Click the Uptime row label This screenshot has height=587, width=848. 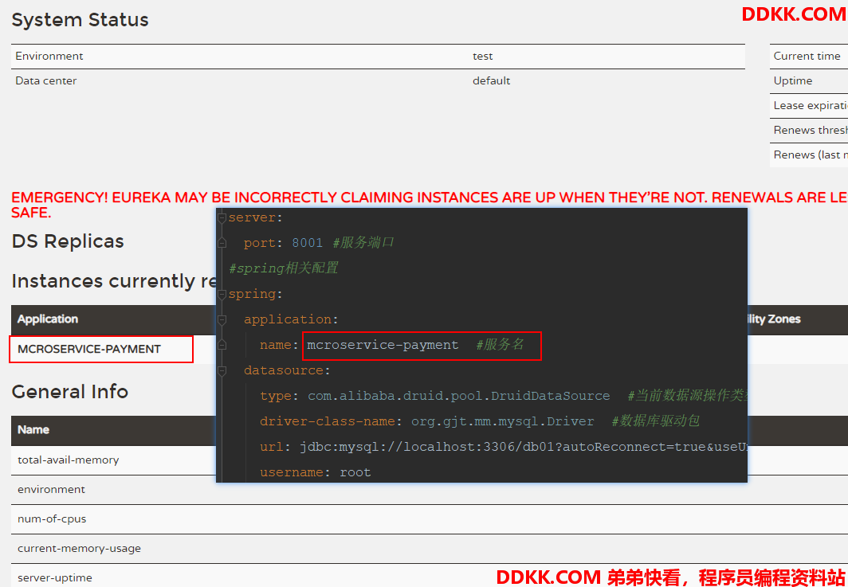[x=793, y=80]
